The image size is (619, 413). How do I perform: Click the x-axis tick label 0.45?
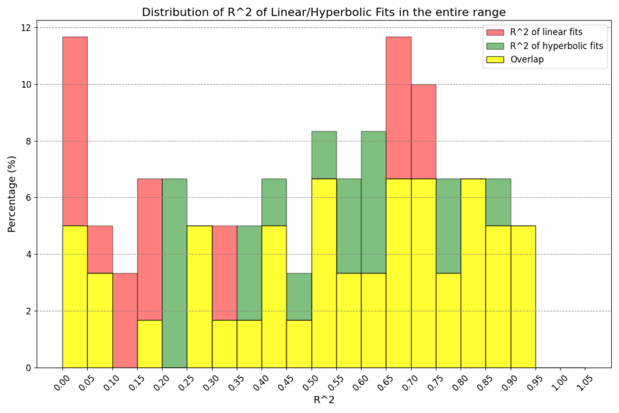pos(285,383)
